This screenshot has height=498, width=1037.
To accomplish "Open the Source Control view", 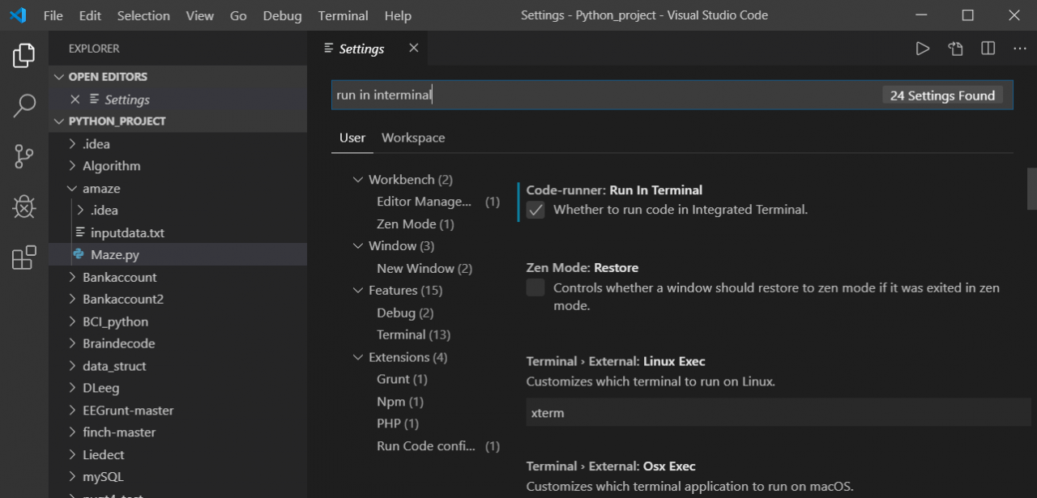I will point(24,156).
